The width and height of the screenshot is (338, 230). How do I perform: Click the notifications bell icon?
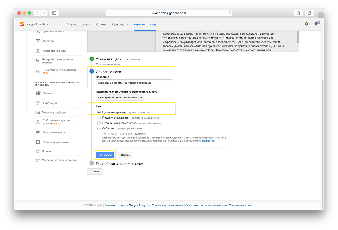tap(316, 24)
